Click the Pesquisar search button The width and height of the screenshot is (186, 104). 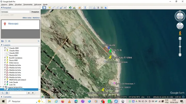tap(35, 12)
